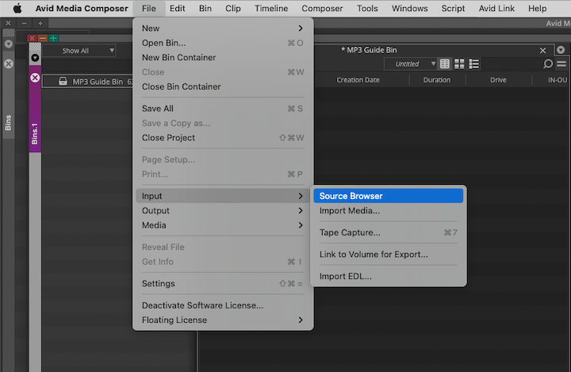Click the green plus window button
Screen dimensions: 571x372
(54, 38)
